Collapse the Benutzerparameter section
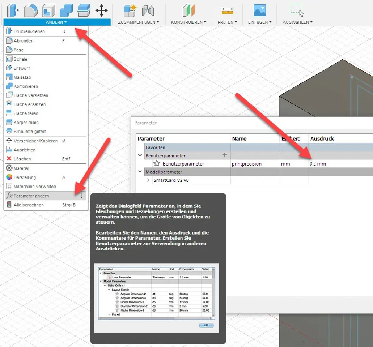Screen dimensions: 373x347 point(140,155)
